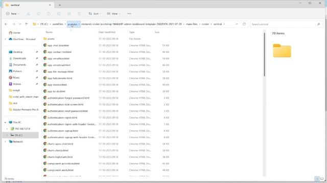Open the See more ellipsis menu
The width and height of the screenshot is (327, 183).
(x=129, y=14)
